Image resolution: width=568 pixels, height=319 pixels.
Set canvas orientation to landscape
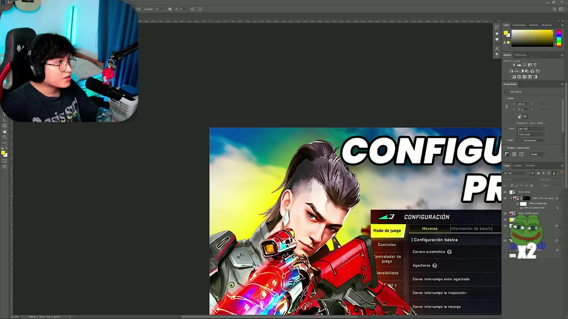click(x=525, y=116)
